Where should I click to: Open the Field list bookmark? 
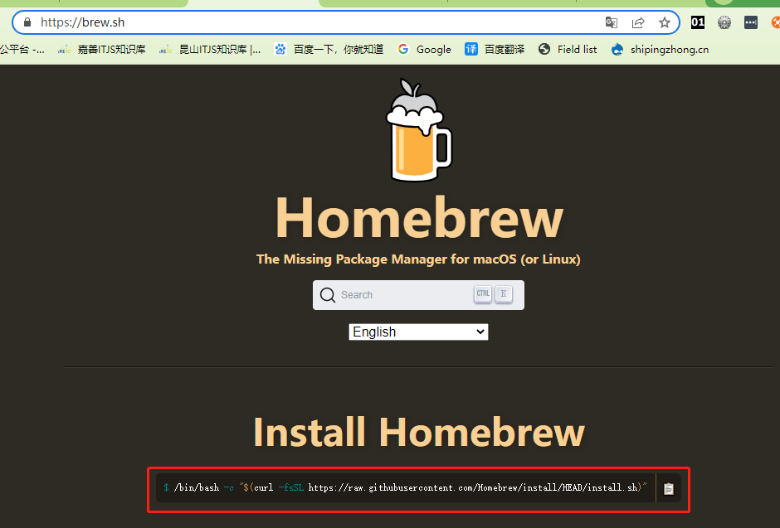(x=568, y=49)
